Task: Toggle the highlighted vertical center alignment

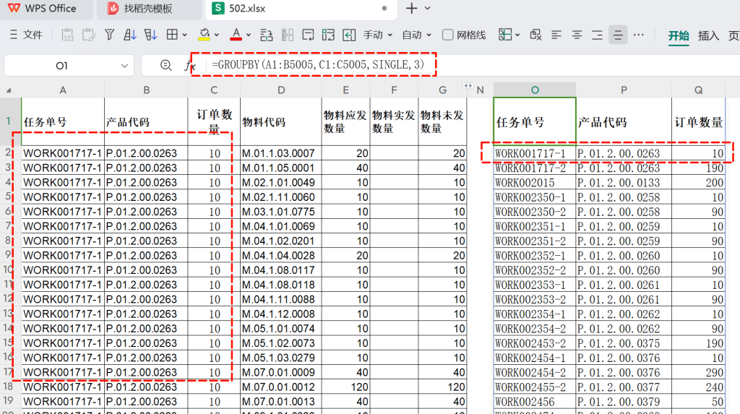Action: (x=618, y=35)
